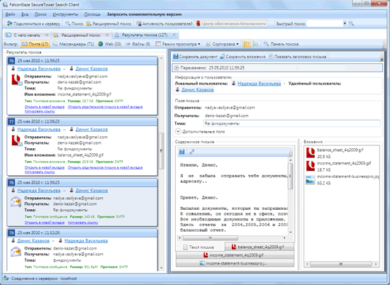
Task: Open the Помощь menu
Action: pos(92,14)
